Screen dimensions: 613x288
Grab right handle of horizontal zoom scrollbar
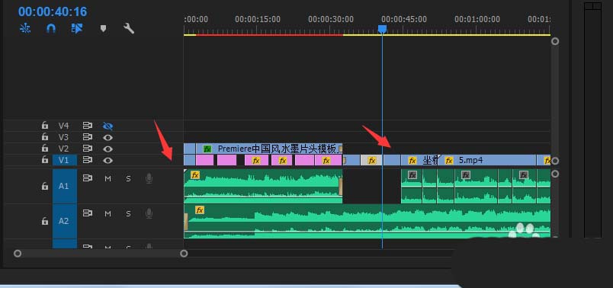(184, 253)
